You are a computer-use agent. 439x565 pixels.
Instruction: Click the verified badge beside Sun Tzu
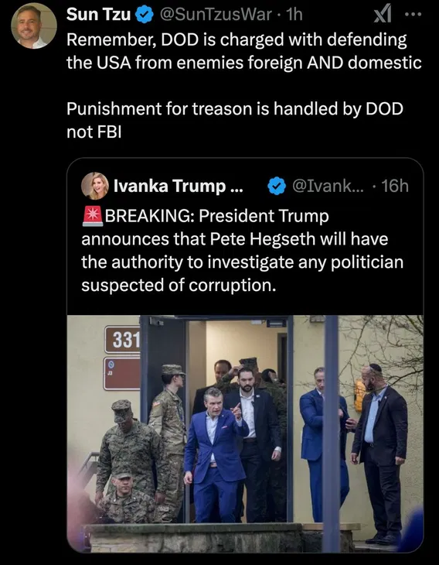(x=145, y=15)
